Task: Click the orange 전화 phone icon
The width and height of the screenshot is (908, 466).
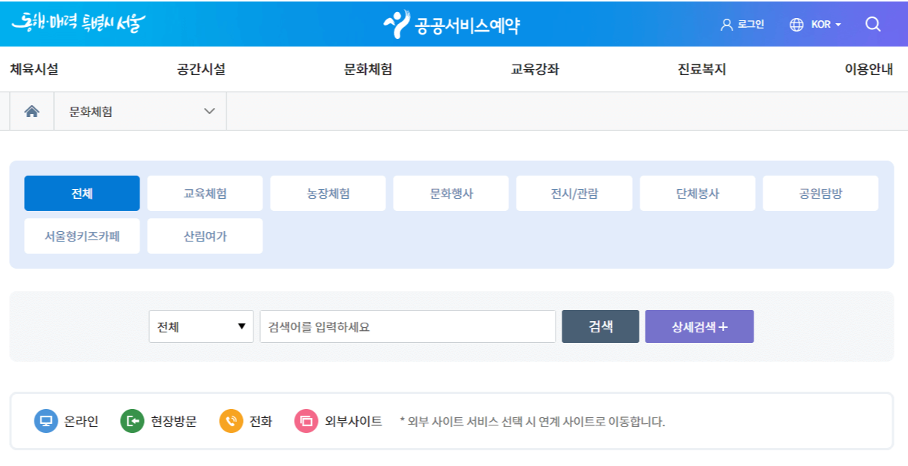Action: tap(230, 421)
